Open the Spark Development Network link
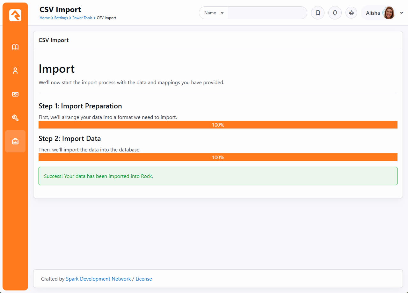The height and width of the screenshot is (293, 408). tap(98, 279)
